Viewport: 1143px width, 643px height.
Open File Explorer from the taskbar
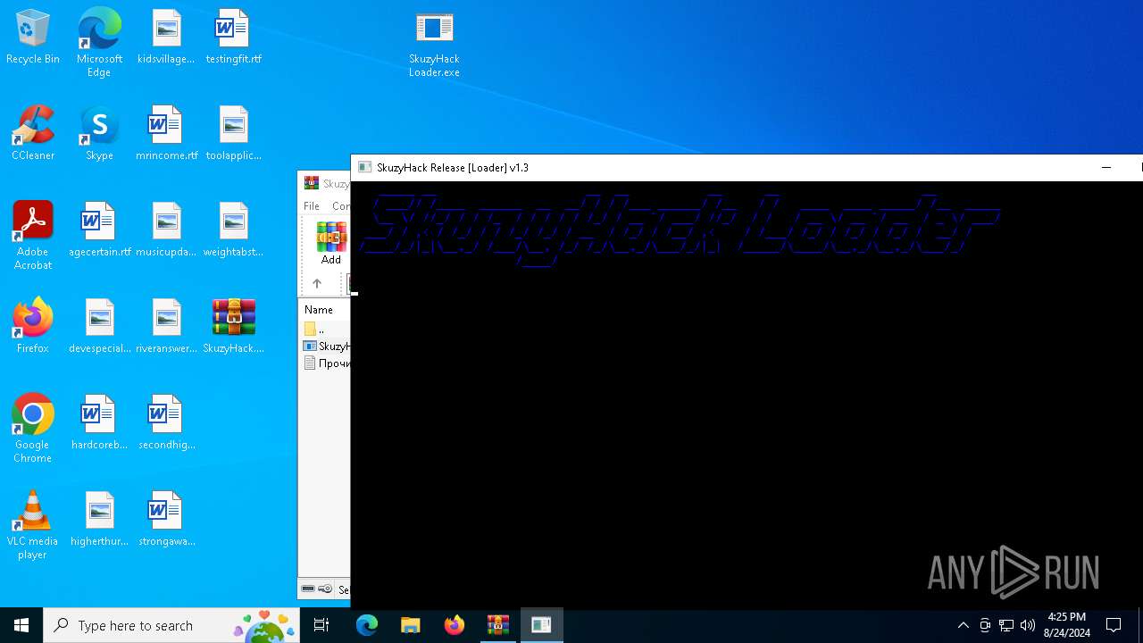(411, 625)
